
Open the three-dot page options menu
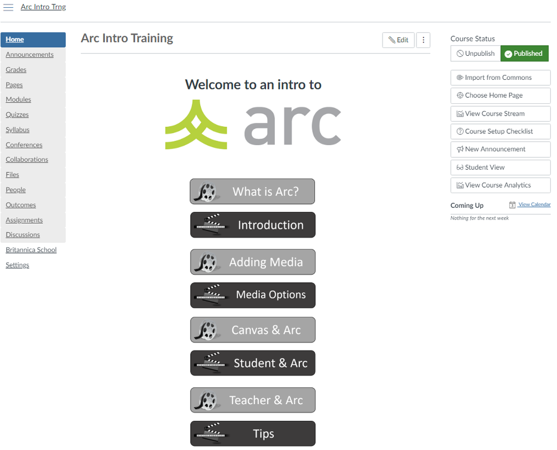click(x=423, y=40)
